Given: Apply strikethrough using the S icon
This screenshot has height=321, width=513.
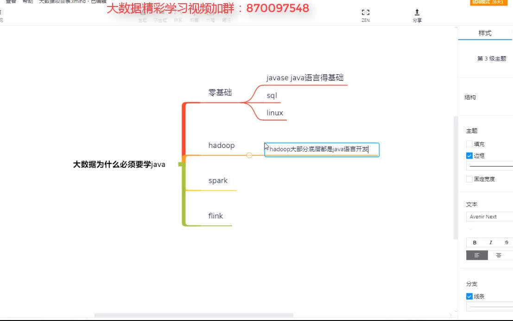Looking at the screenshot, I should (x=506, y=242).
